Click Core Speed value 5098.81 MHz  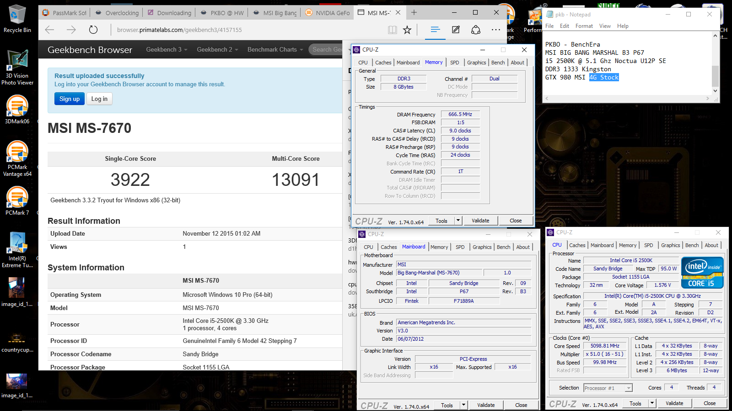coord(605,346)
